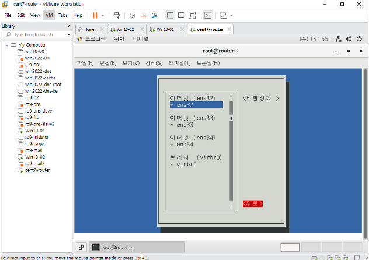Open the Edit menu
The width and height of the screenshot is (369, 260).
(x=20, y=15)
